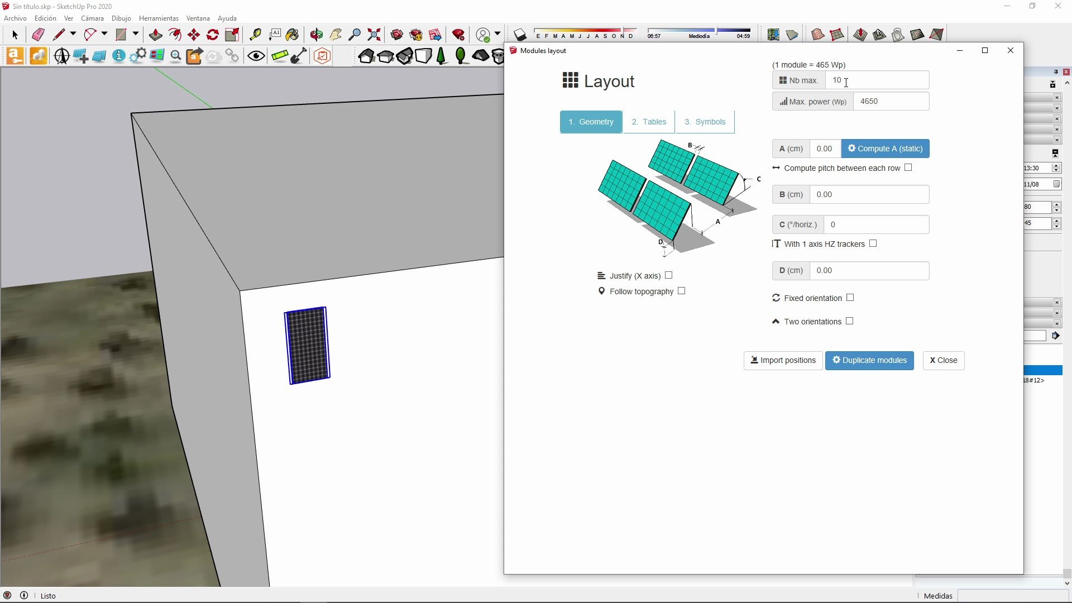Click the add solar module icon

coord(80,56)
